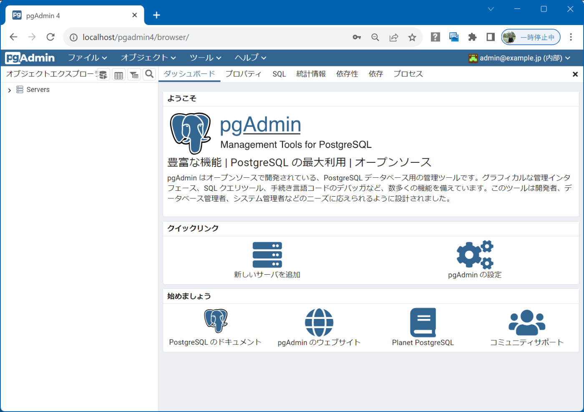
Task: Switch to the SQL tab
Action: click(279, 74)
